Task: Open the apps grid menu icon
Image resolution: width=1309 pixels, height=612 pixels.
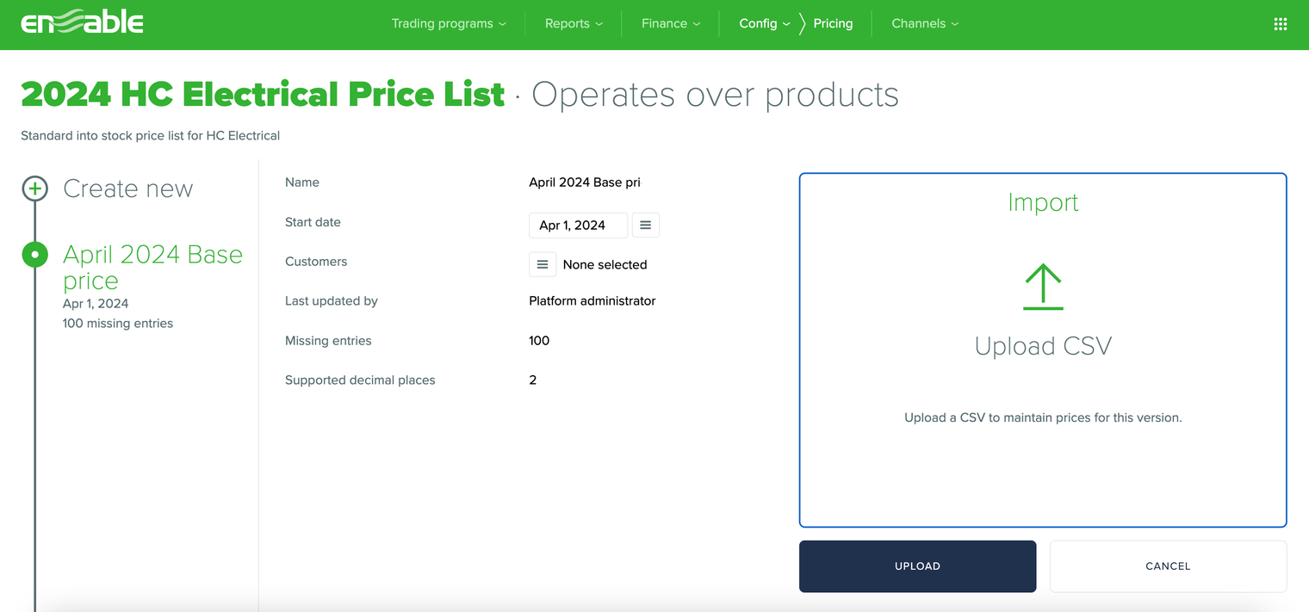Action: coord(1280,24)
